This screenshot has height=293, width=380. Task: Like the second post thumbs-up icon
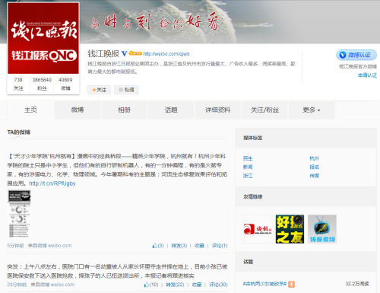click(146, 285)
